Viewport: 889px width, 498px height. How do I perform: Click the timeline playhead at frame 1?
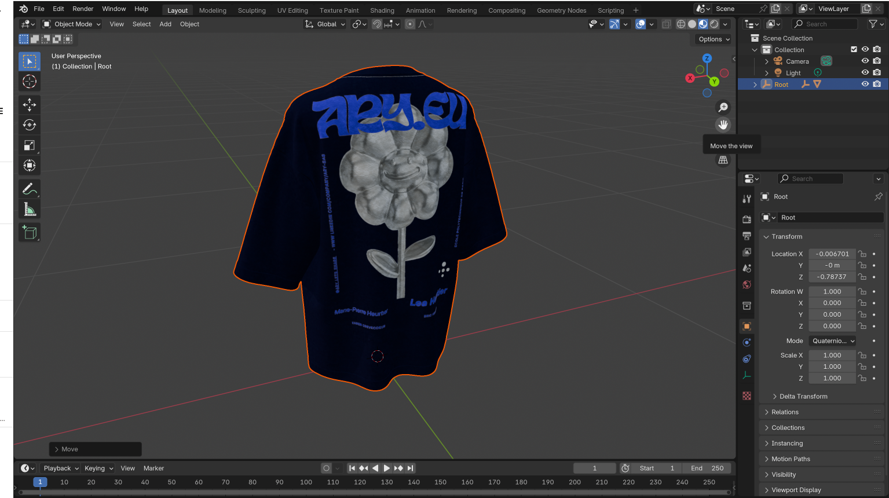point(40,482)
